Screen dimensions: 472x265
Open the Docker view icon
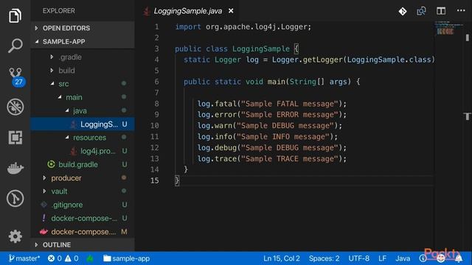tap(15, 168)
